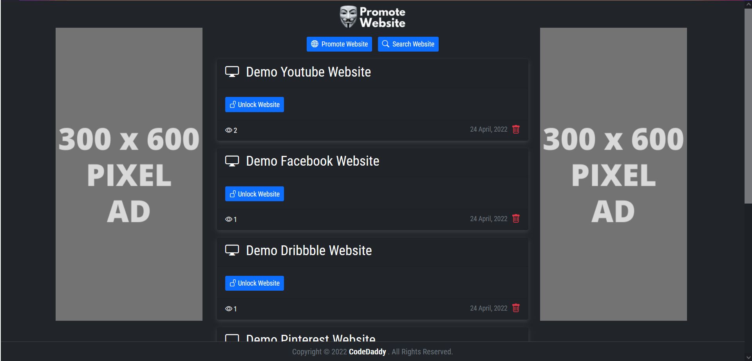Click the right 300 x 600 ad banner

[x=613, y=174]
